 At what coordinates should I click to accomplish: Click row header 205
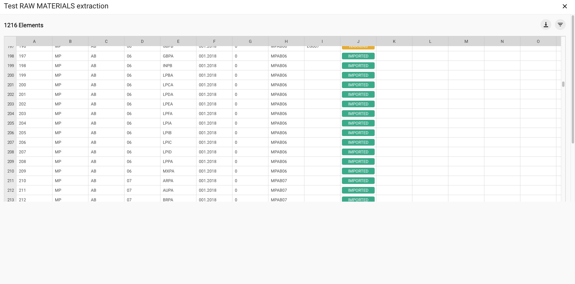point(10,123)
